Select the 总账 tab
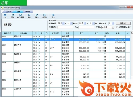The width and height of the screenshot is (133, 97). tap(18, 11)
